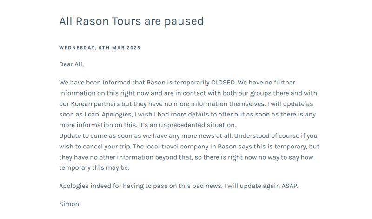Click the "All Rason Tours are paused" heading
372x219 pixels.
131,21
